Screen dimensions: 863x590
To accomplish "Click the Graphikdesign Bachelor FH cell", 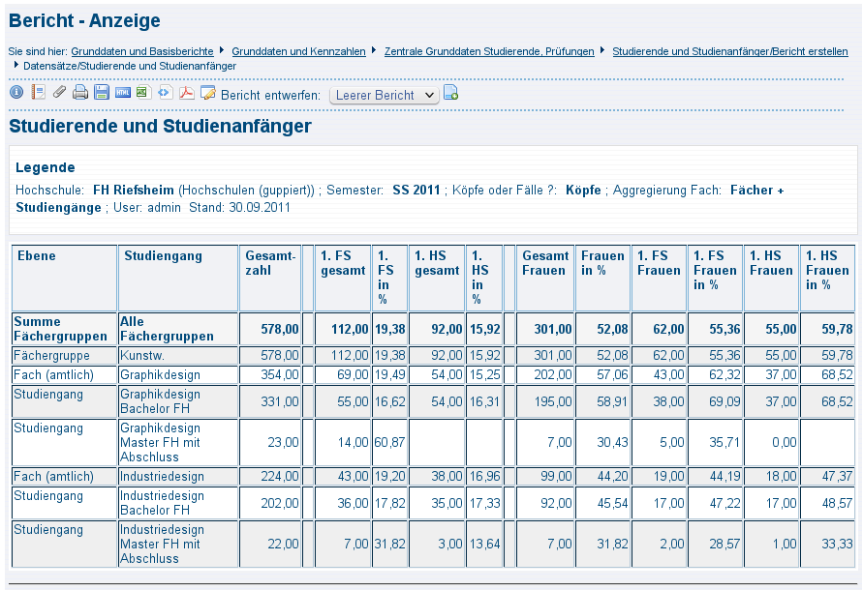I will coord(178,401).
